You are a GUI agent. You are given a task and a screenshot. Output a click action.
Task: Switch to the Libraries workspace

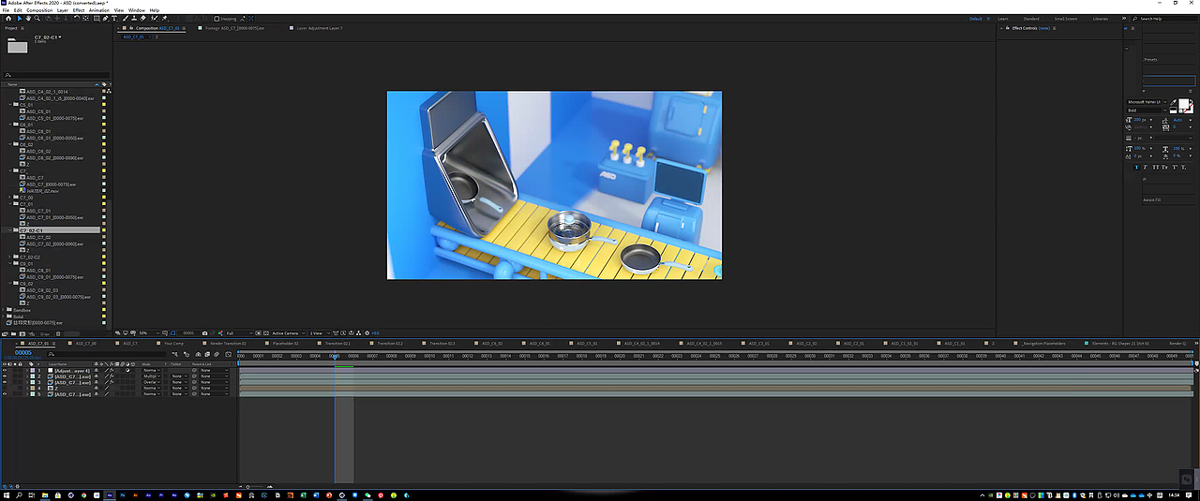click(x=1100, y=19)
